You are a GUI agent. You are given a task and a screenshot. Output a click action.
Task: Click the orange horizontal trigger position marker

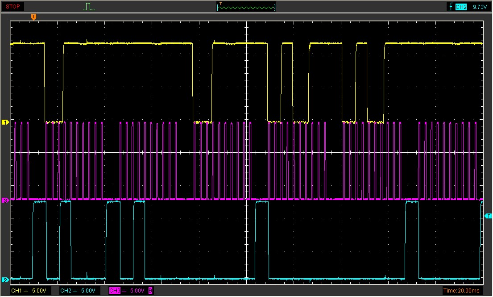click(x=33, y=17)
